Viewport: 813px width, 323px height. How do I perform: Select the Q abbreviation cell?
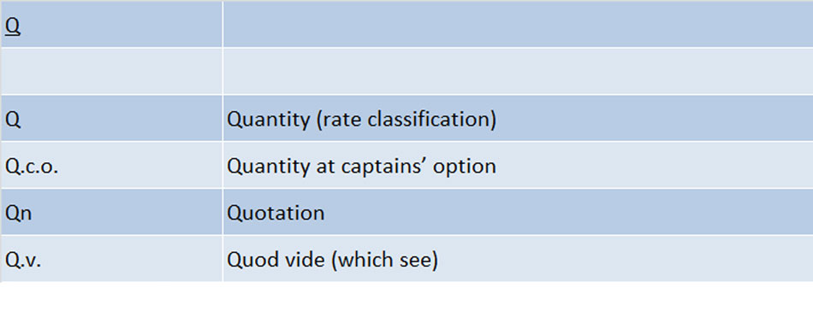111,118
